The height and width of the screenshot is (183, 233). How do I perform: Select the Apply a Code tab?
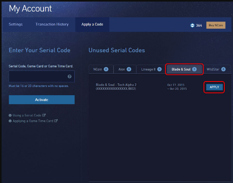(92, 24)
